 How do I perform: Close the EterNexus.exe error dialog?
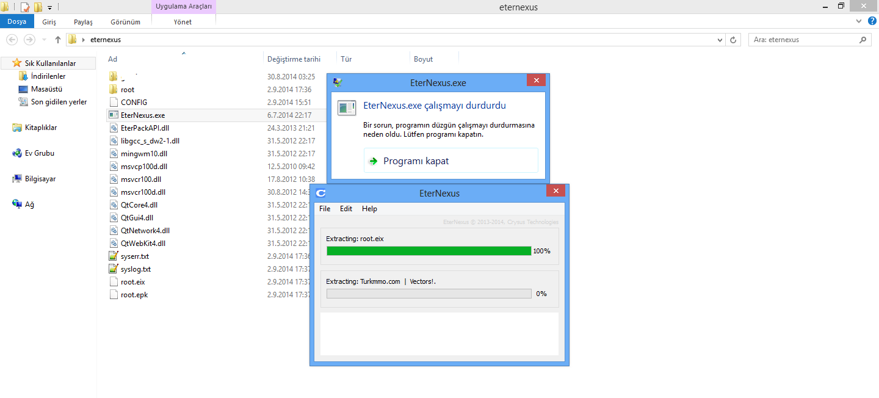pyautogui.click(x=536, y=81)
